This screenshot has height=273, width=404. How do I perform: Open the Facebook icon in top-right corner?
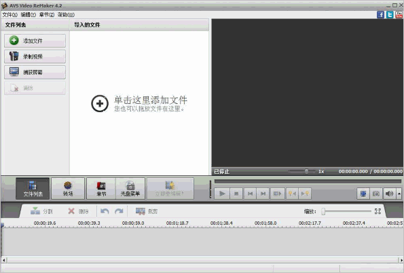(x=380, y=15)
